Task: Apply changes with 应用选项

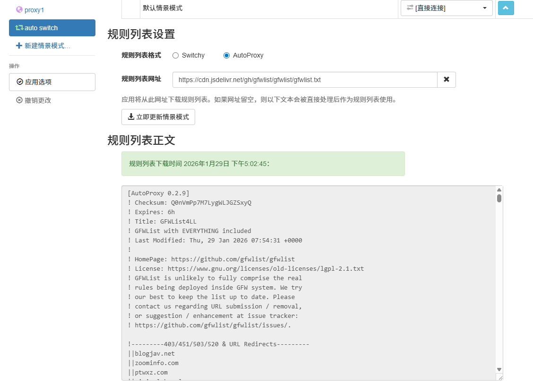Action: point(52,82)
